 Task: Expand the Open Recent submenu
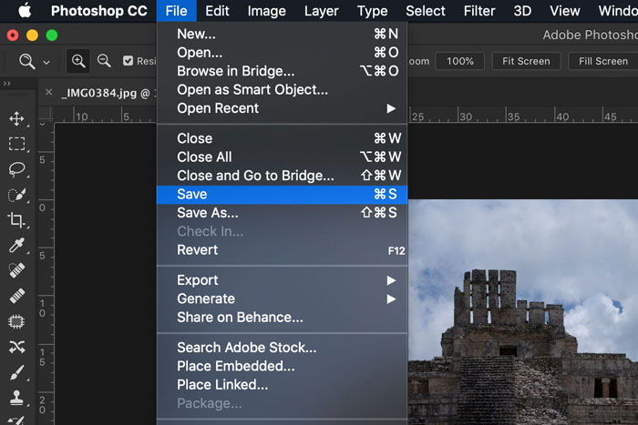click(282, 108)
